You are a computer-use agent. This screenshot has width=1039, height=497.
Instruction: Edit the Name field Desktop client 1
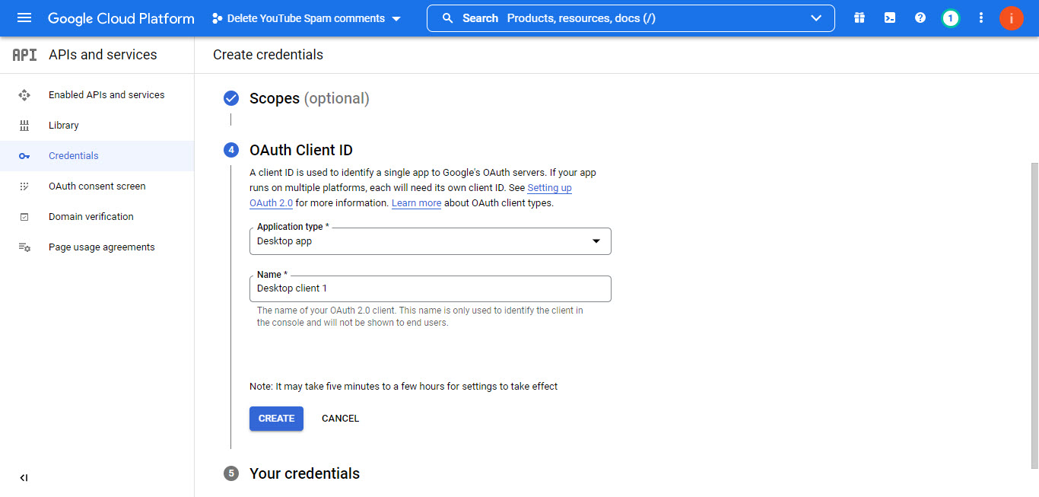[x=431, y=288]
